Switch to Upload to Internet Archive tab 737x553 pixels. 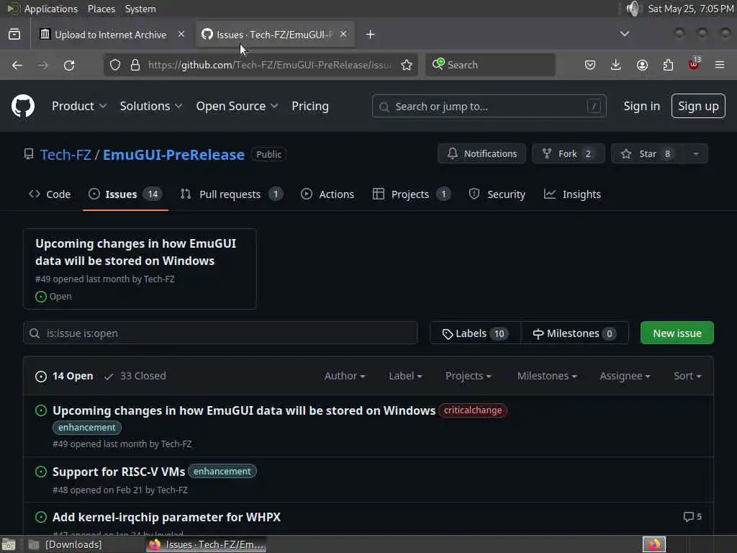110,35
